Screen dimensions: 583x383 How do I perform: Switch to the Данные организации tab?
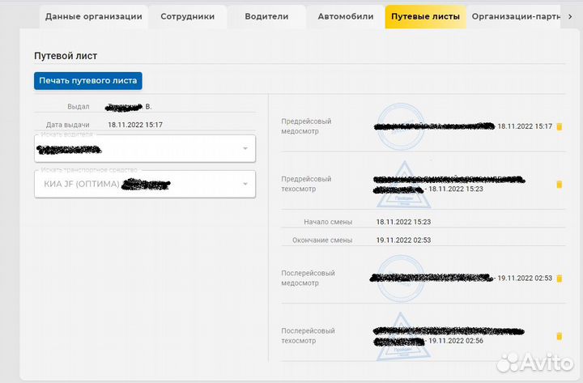pyautogui.click(x=94, y=16)
